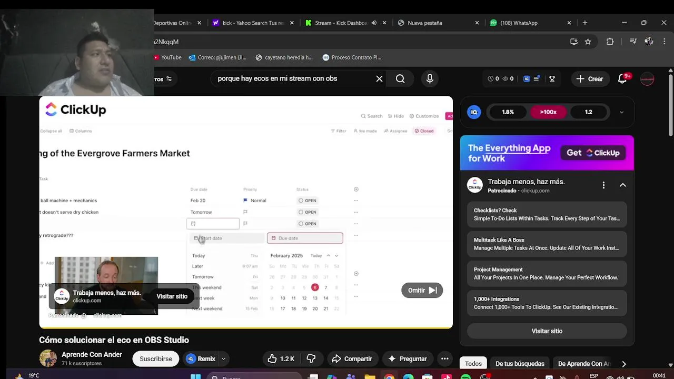Click the Crear button

(x=590, y=78)
